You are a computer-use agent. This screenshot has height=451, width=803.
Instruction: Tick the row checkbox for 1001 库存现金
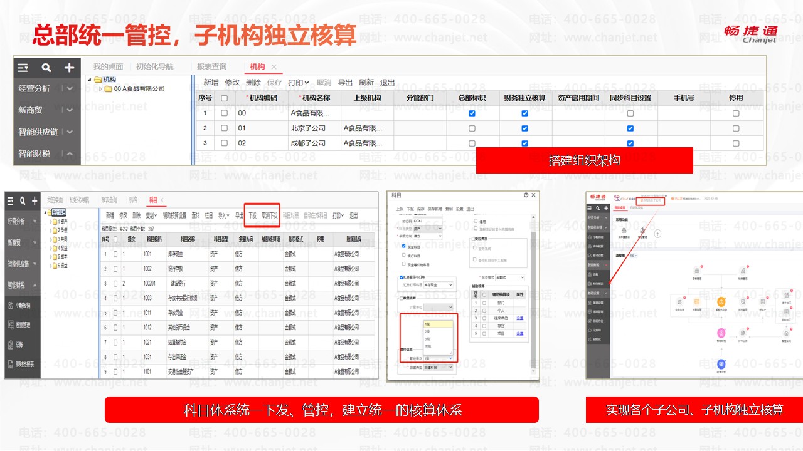click(115, 254)
